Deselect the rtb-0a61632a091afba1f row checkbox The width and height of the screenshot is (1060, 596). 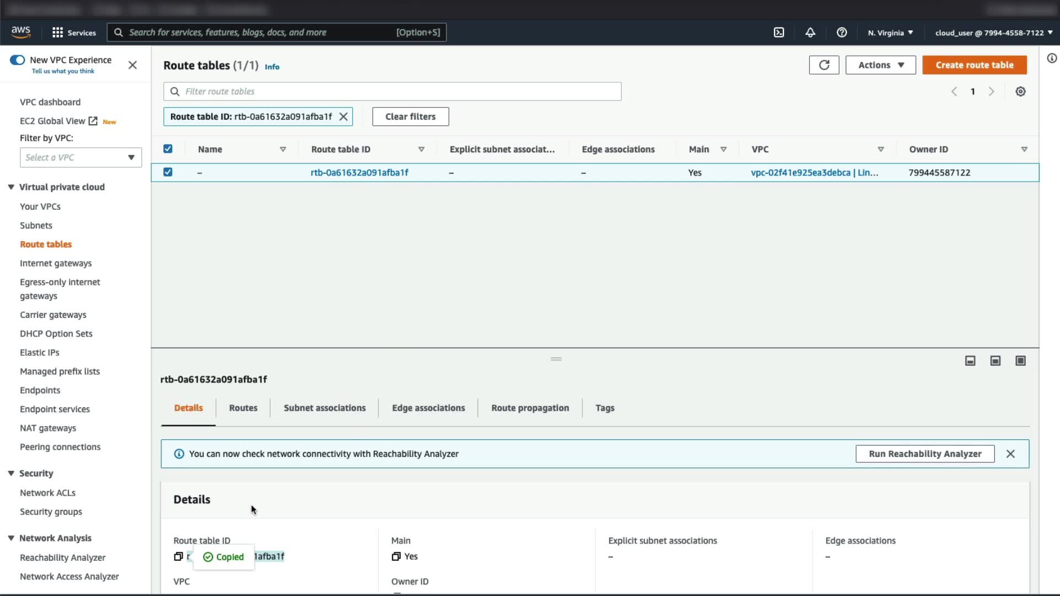pyautogui.click(x=168, y=172)
